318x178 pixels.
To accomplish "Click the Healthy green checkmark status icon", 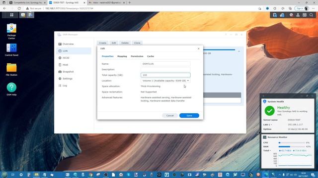I will (269, 111).
